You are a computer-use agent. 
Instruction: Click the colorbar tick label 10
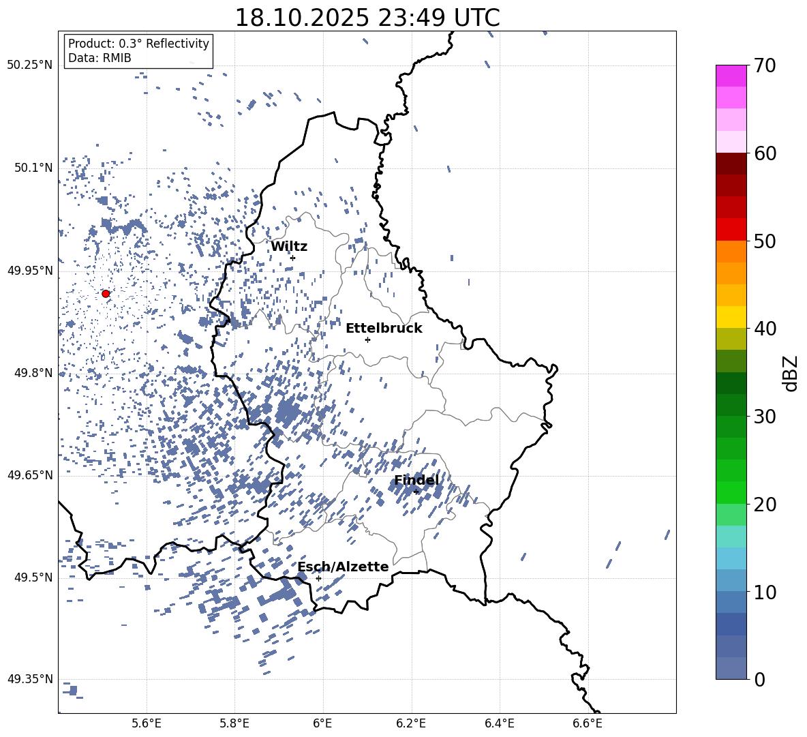pyautogui.click(x=765, y=592)
